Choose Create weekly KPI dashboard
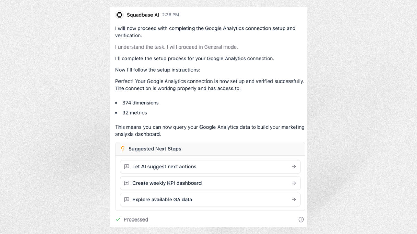Screen dimensions: 417x234 click(x=167, y=183)
